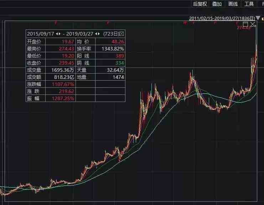Click the (723日) day count text
Image resolution: width=264 pixels, height=205 pixels.
(111, 34)
